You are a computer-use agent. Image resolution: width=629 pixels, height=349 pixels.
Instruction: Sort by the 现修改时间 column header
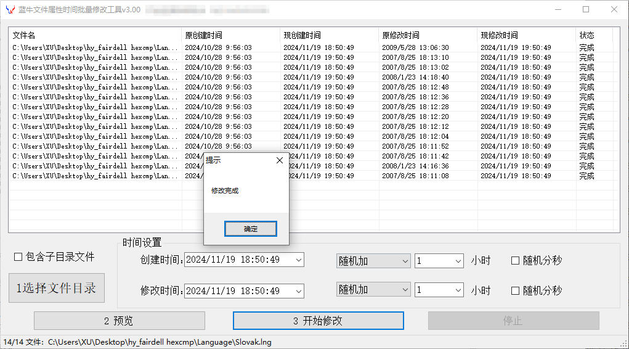pos(526,35)
